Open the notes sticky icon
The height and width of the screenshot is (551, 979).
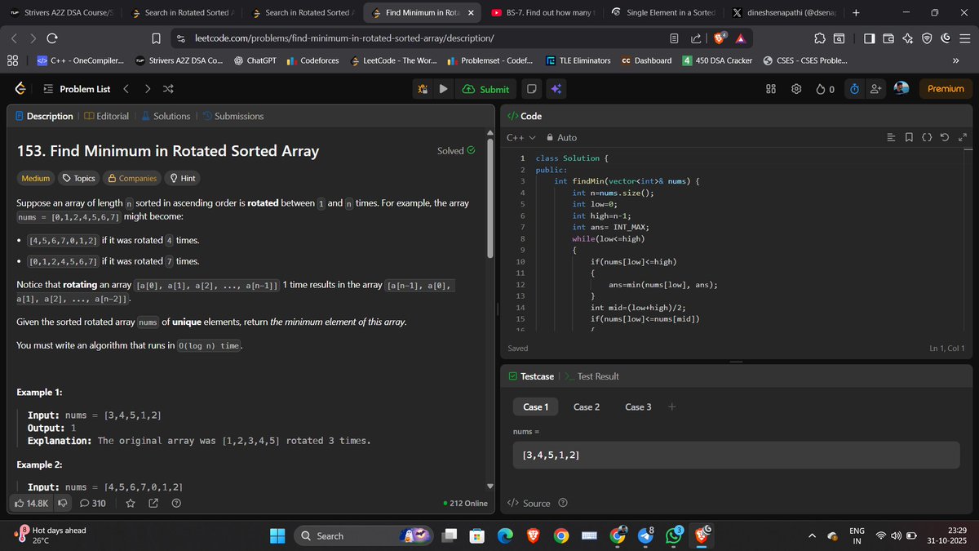click(x=531, y=89)
